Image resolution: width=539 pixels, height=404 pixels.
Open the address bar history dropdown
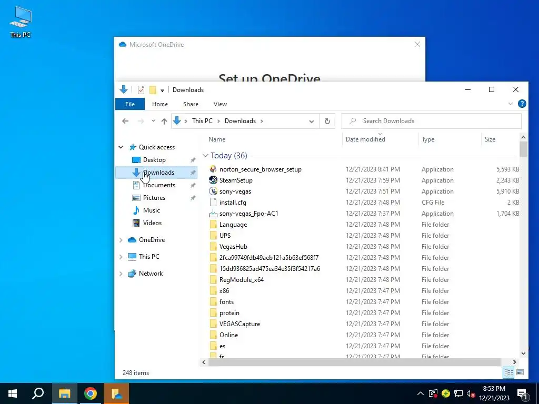point(312,122)
